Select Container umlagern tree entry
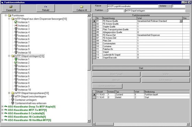Screen dimensions: 192x127 pyautogui.click(x=26, y=100)
